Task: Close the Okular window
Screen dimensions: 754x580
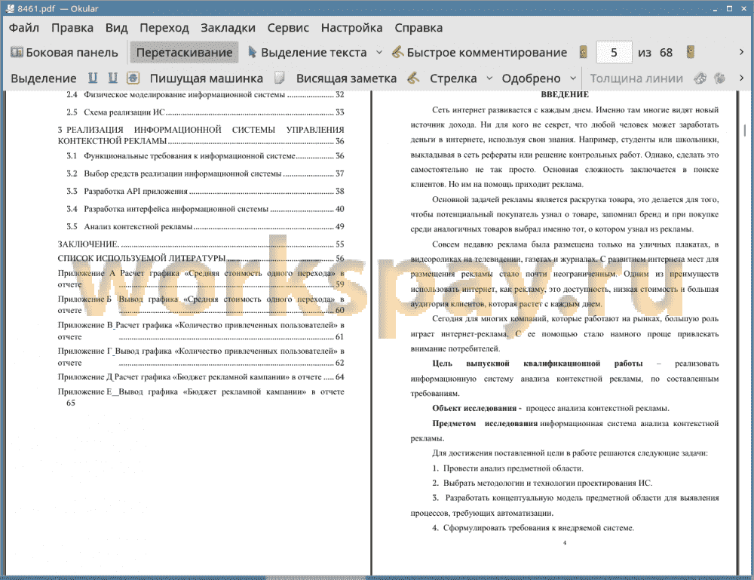Action: 743,8
